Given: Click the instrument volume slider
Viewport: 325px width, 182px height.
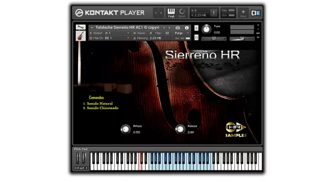Looking at the screenshot, I should click(x=242, y=38).
